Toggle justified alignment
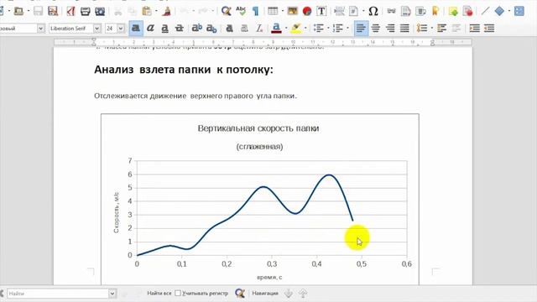537x302 pixels. click(404, 28)
